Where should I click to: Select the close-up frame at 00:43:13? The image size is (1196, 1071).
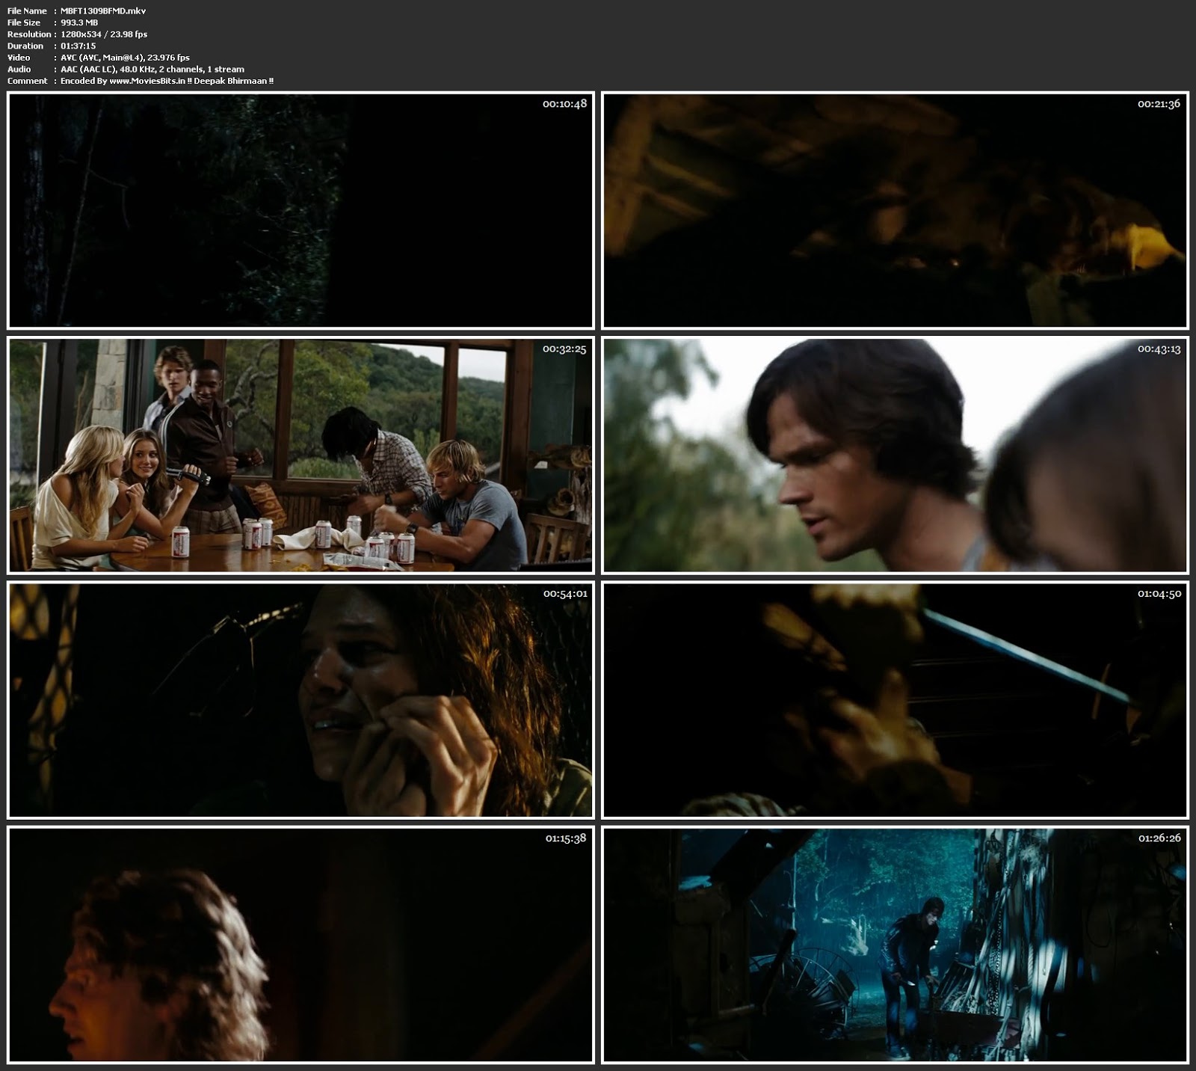point(895,455)
